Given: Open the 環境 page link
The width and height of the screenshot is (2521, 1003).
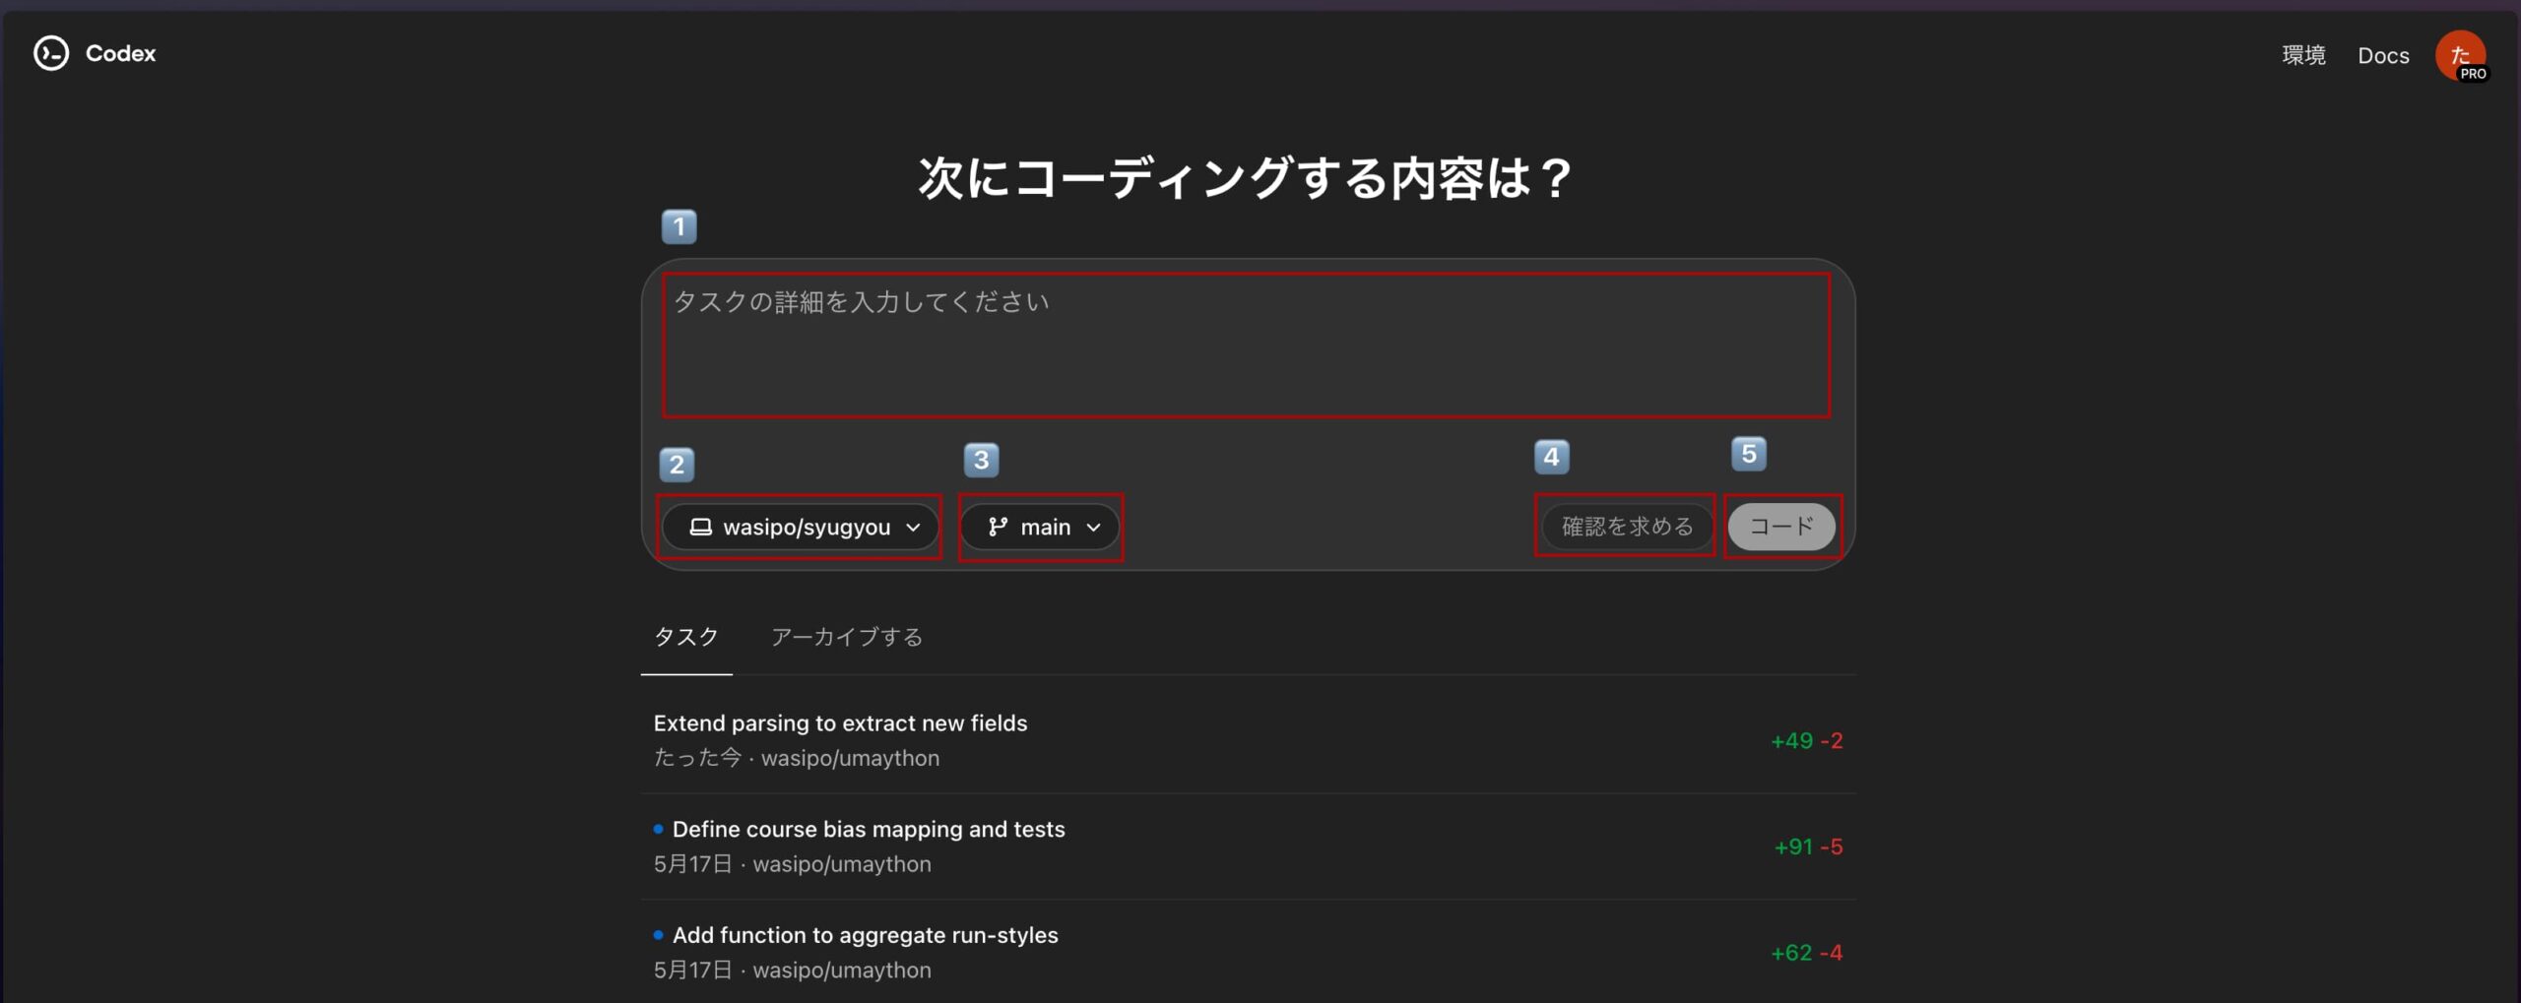Looking at the screenshot, I should 2303,55.
